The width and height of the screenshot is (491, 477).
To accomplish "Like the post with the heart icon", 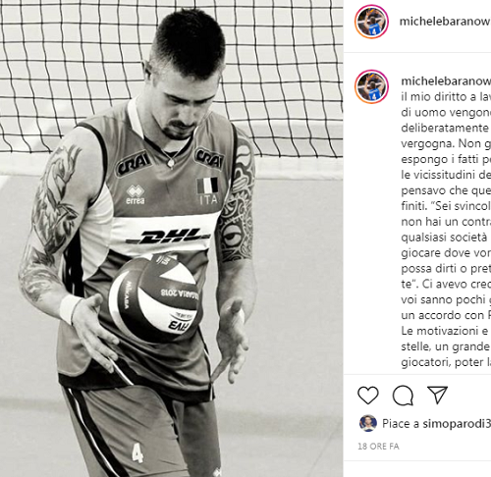I will (368, 395).
